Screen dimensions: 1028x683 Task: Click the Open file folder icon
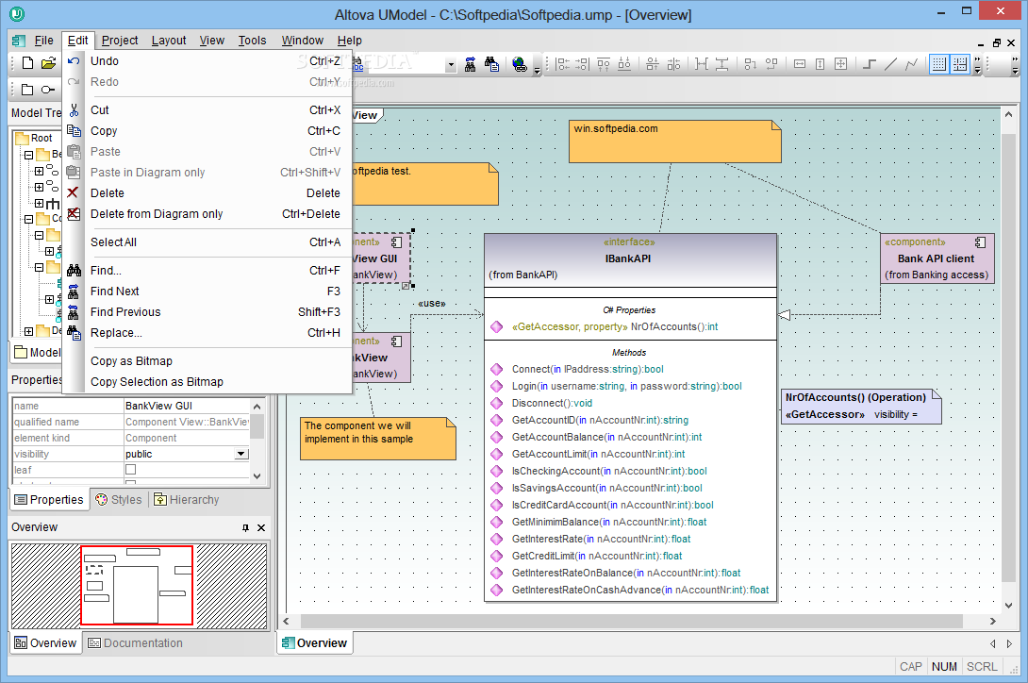pyautogui.click(x=48, y=63)
